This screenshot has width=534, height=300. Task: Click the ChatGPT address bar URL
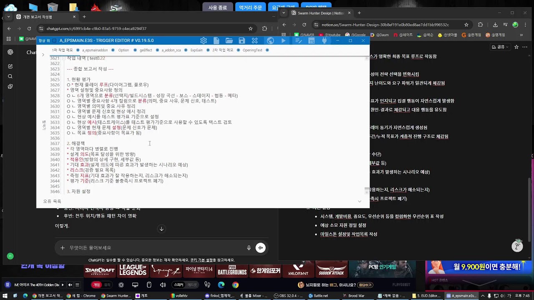[x=96, y=28]
